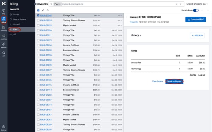Click the pencil edit icon in toolbar

(43, 10)
